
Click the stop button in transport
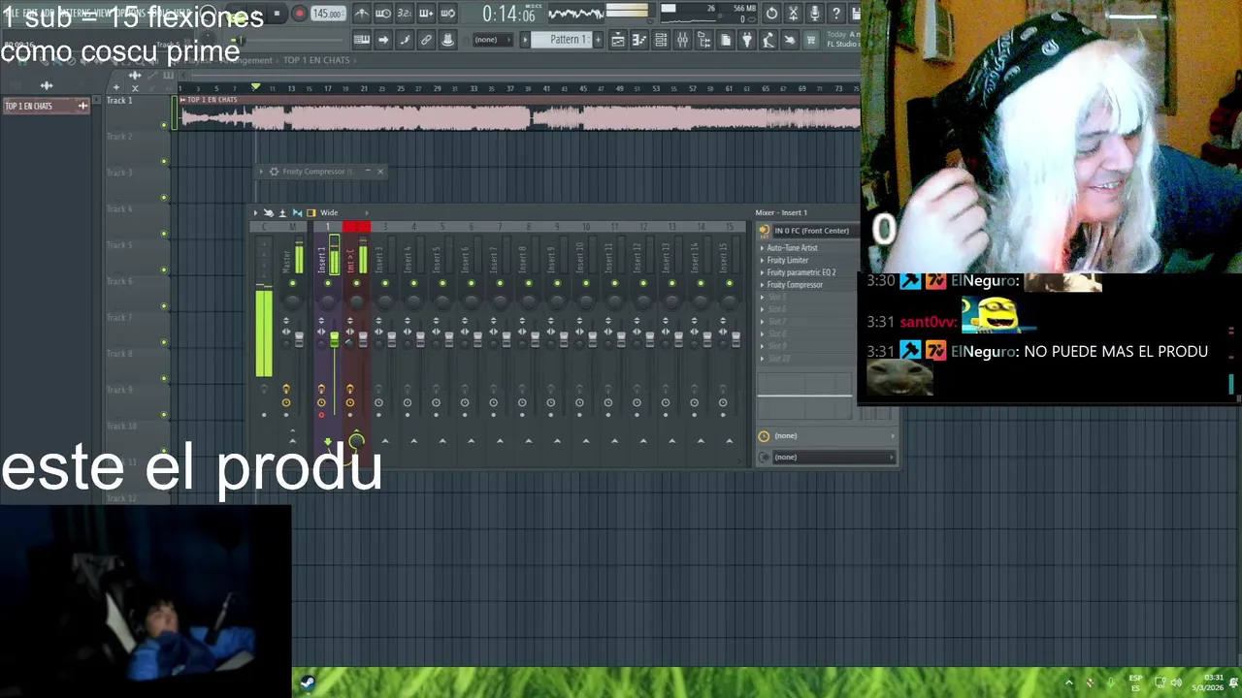[x=277, y=14]
